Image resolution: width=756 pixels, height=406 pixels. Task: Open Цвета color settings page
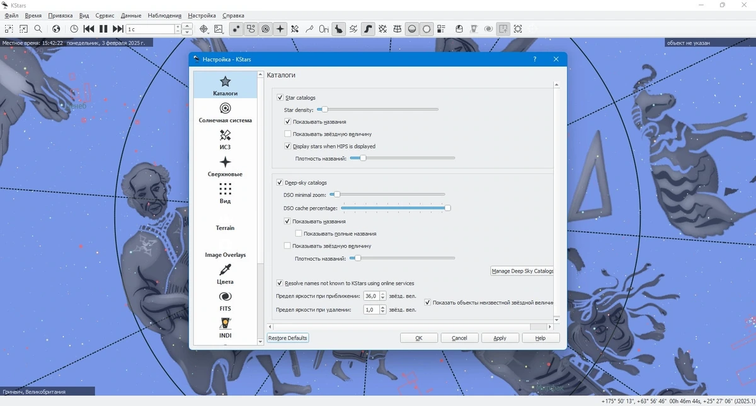[x=225, y=274]
